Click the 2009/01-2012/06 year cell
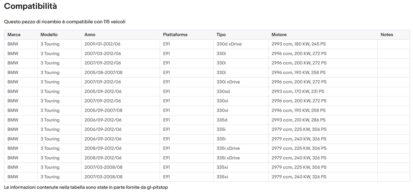The height and width of the screenshot is (194, 413). [103, 44]
